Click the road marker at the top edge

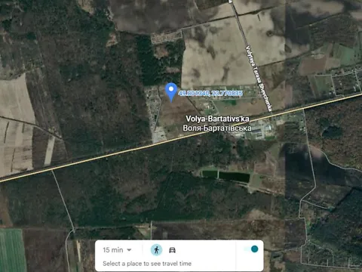point(231,2)
